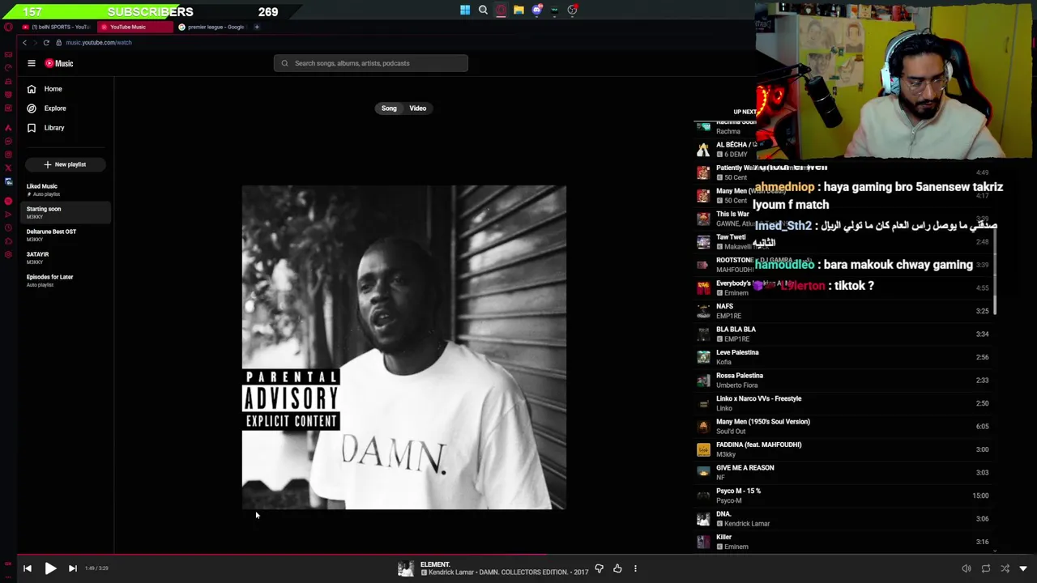Open Deltarune Best OST playlist

coord(65,235)
